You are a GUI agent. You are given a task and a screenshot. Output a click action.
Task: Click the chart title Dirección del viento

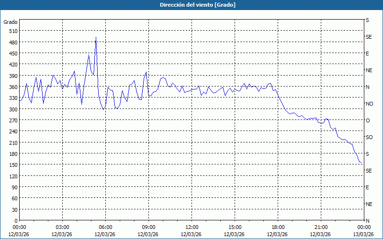(x=191, y=5)
